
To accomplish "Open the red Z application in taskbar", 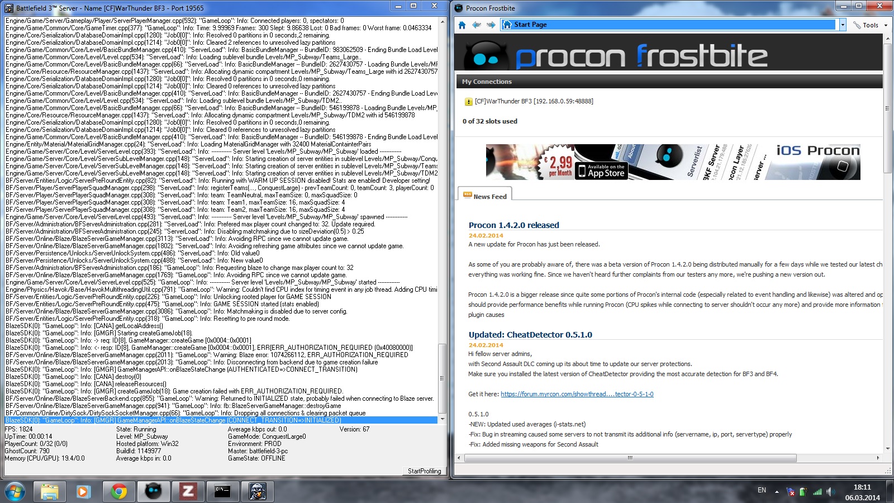I will (x=188, y=491).
